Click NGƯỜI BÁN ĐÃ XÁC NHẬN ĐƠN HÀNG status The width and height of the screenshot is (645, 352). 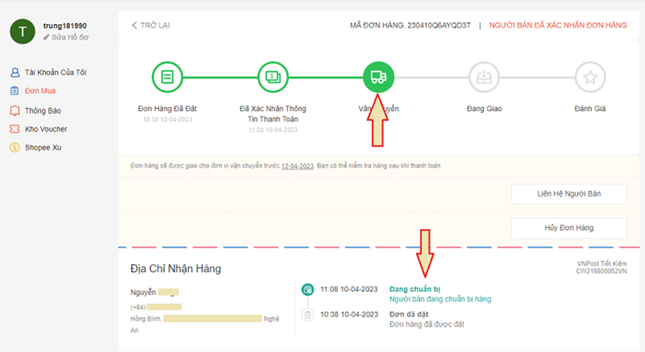[x=558, y=26]
